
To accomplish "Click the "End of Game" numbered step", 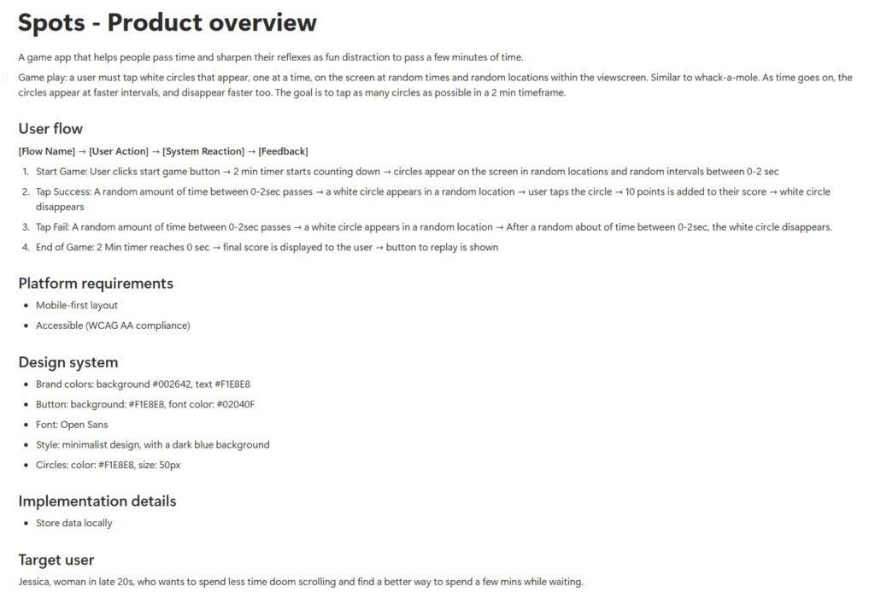I will coord(267,248).
